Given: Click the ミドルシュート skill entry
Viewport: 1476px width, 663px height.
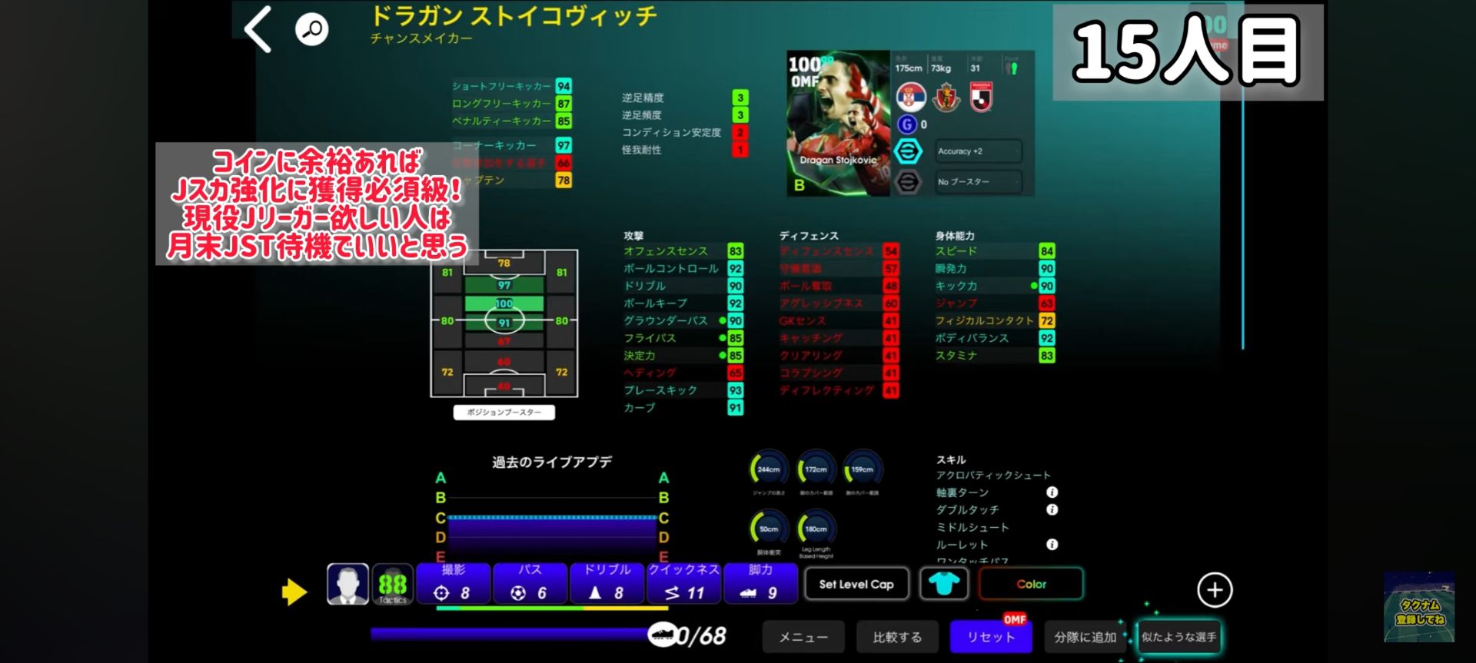Looking at the screenshot, I should [x=972, y=527].
